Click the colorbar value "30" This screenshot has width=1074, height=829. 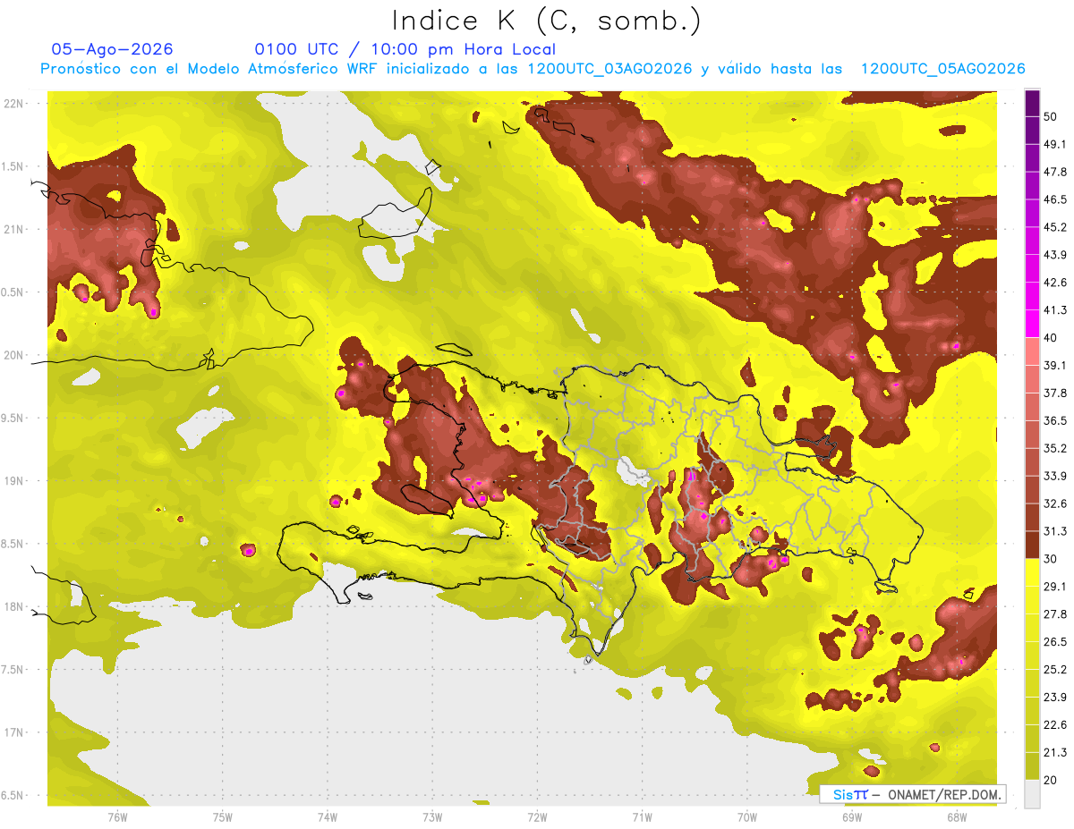[1051, 559]
